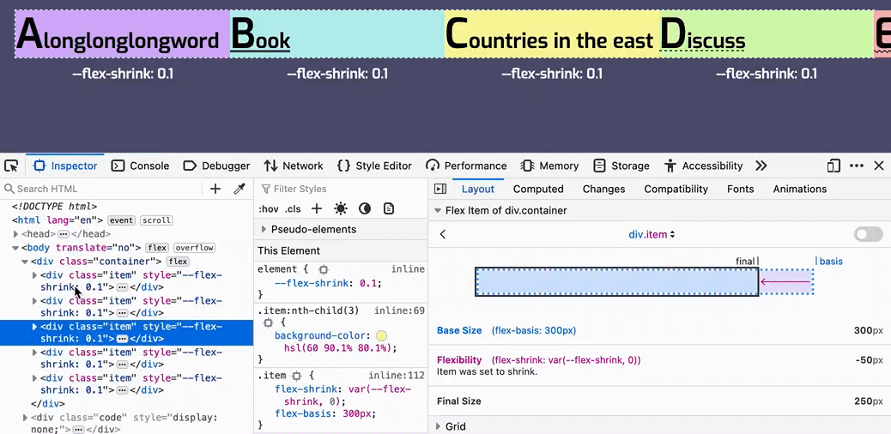The width and height of the screenshot is (891, 434).
Task: Switch to the Console tab
Action: [x=140, y=166]
